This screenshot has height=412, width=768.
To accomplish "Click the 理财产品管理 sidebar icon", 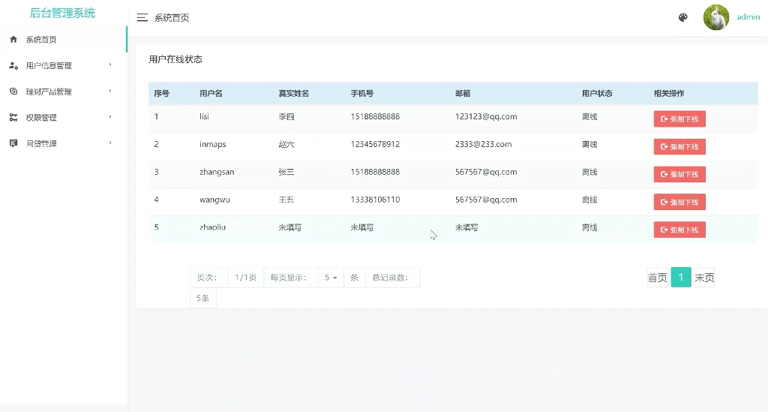I will [13, 92].
